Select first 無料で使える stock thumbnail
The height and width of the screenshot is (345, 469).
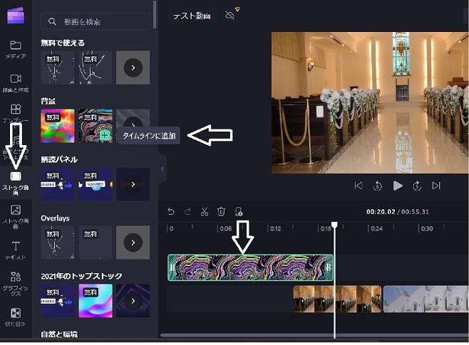coord(58,68)
